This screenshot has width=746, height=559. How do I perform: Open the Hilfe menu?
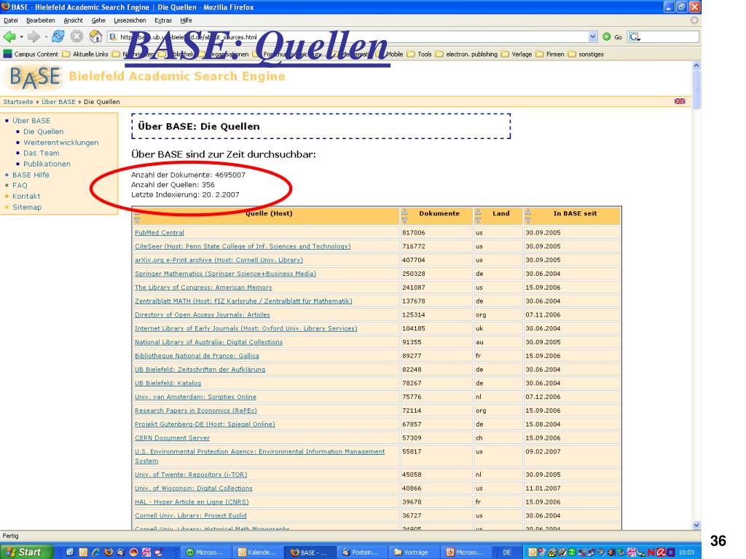tap(186, 20)
